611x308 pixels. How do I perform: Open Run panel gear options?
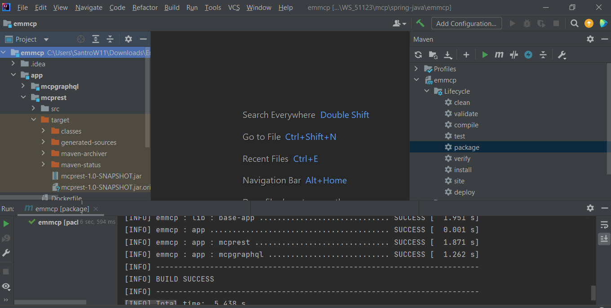tap(590, 208)
